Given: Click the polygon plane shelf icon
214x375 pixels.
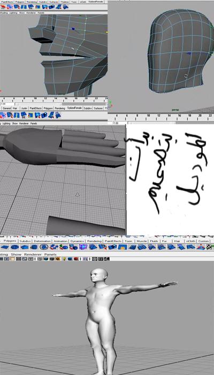Looking at the screenshot, I should (5, 247).
